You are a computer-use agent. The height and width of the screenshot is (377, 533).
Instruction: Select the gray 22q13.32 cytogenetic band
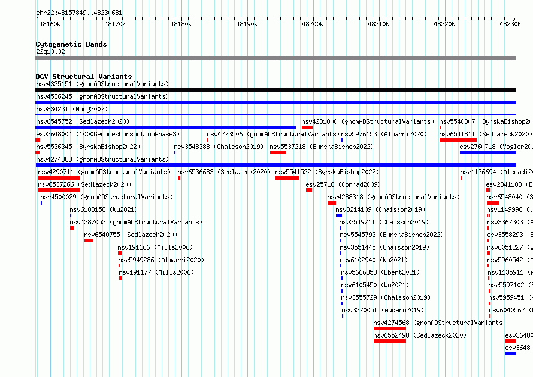click(x=275, y=58)
